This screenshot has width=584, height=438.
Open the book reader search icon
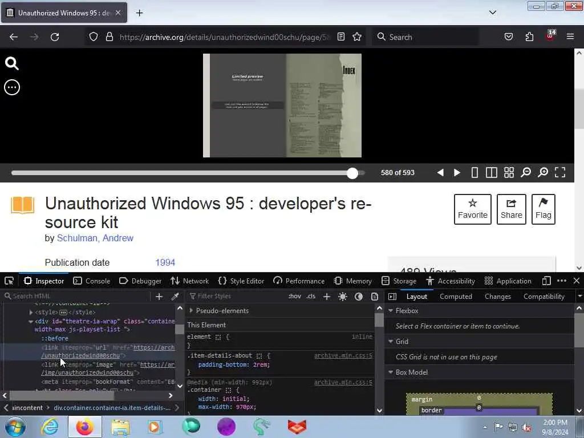point(11,63)
